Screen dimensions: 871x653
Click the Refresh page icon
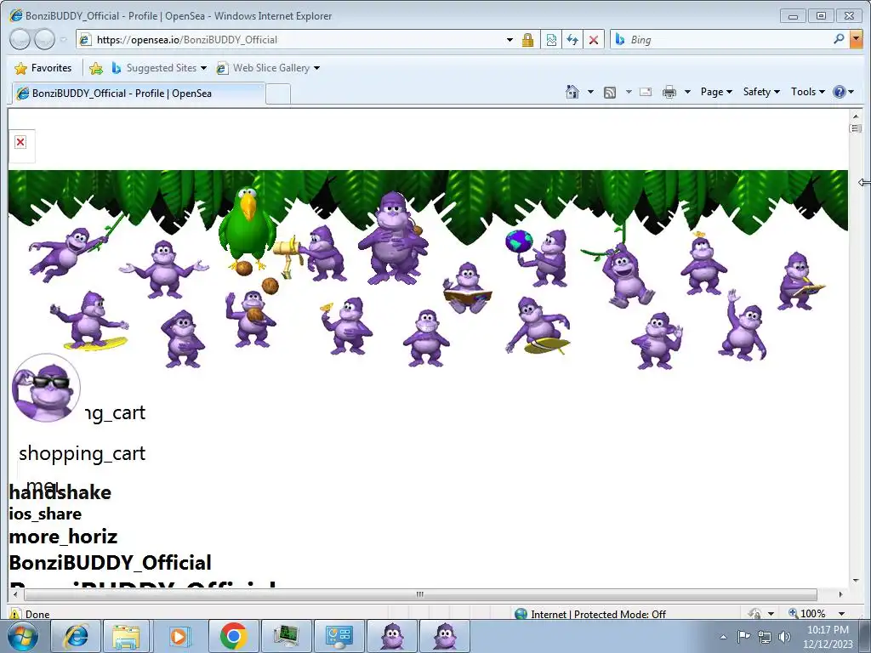click(572, 39)
